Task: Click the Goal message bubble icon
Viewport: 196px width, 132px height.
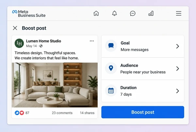Action: pyautogui.click(x=111, y=46)
